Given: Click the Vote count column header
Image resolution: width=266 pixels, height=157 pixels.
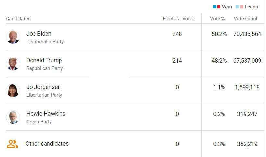Looking at the screenshot, I should [246, 19].
